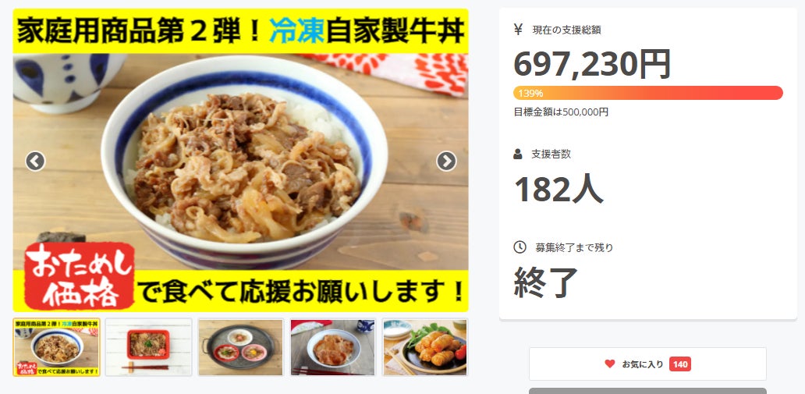This screenshot has width=805, height=394.
Task: Click the 182人 supporter count
Action: [x=559, y=189]
